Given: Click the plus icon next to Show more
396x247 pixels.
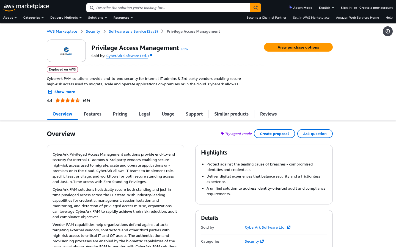Looking at the screenshot, I should (x=50, y=92).
